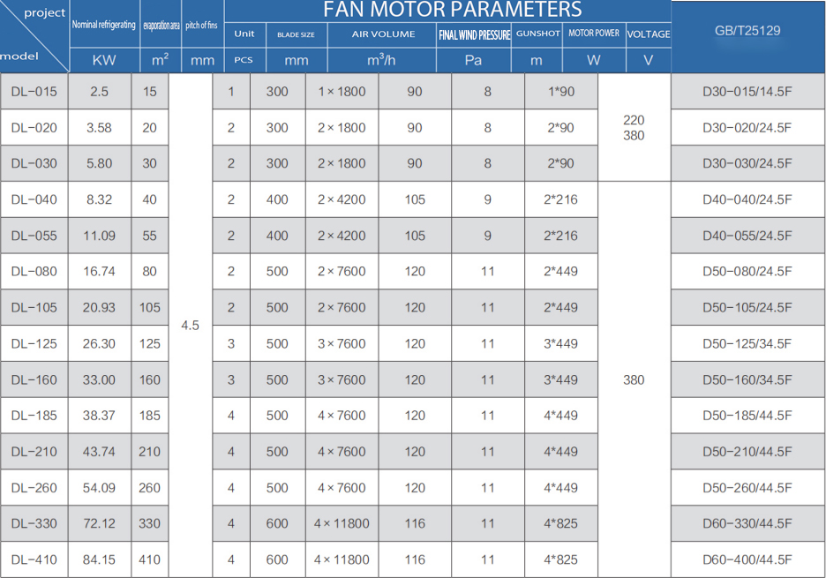Select the evaporation area header cell
Screen dimensions: 826x578
[x=161, y=26]
